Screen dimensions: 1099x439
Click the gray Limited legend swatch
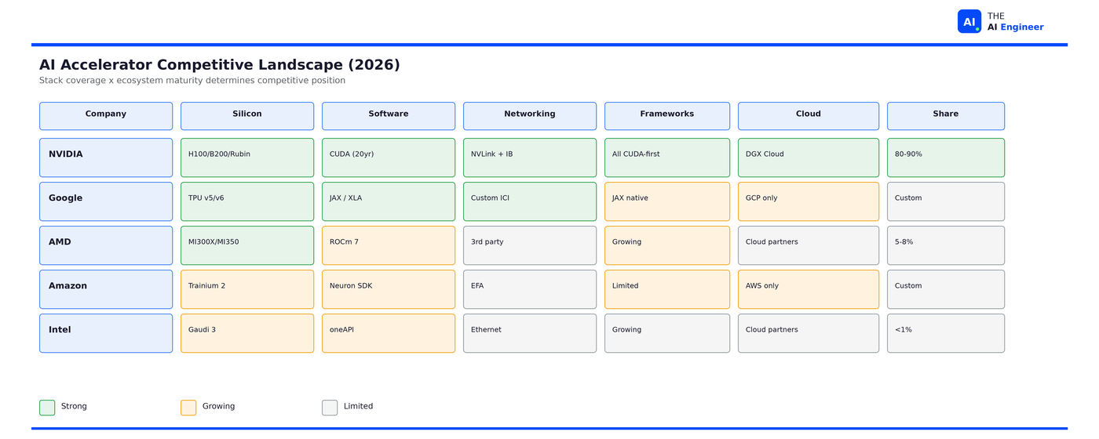[330, 408]
